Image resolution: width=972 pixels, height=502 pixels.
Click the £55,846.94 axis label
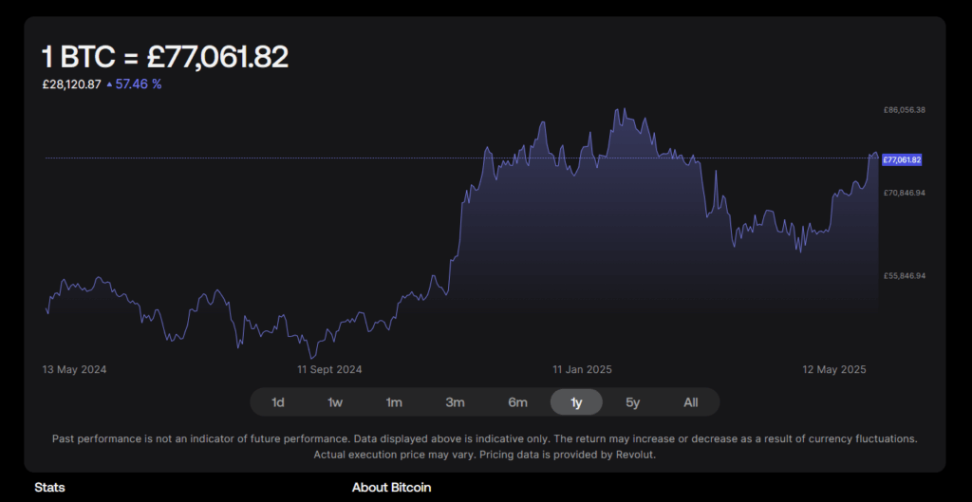tap(905, 276)
